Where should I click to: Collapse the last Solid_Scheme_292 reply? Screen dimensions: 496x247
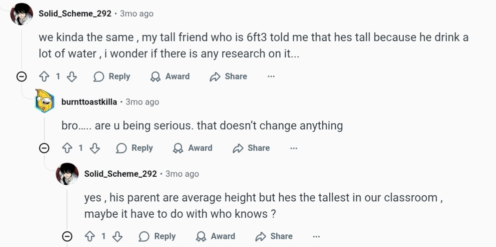[x=67, y=237]
